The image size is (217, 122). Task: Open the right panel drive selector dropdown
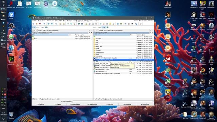[96, 30]
